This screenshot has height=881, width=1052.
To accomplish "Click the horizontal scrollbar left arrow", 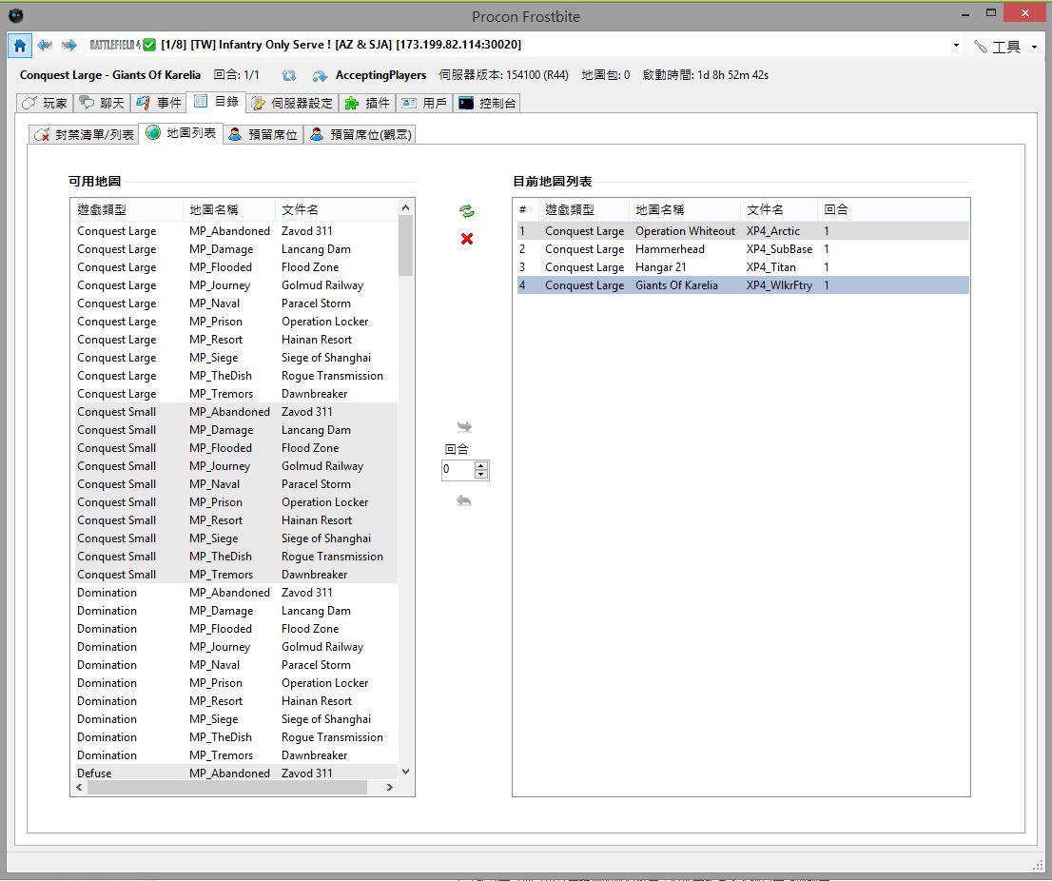I will pos(79,787).
